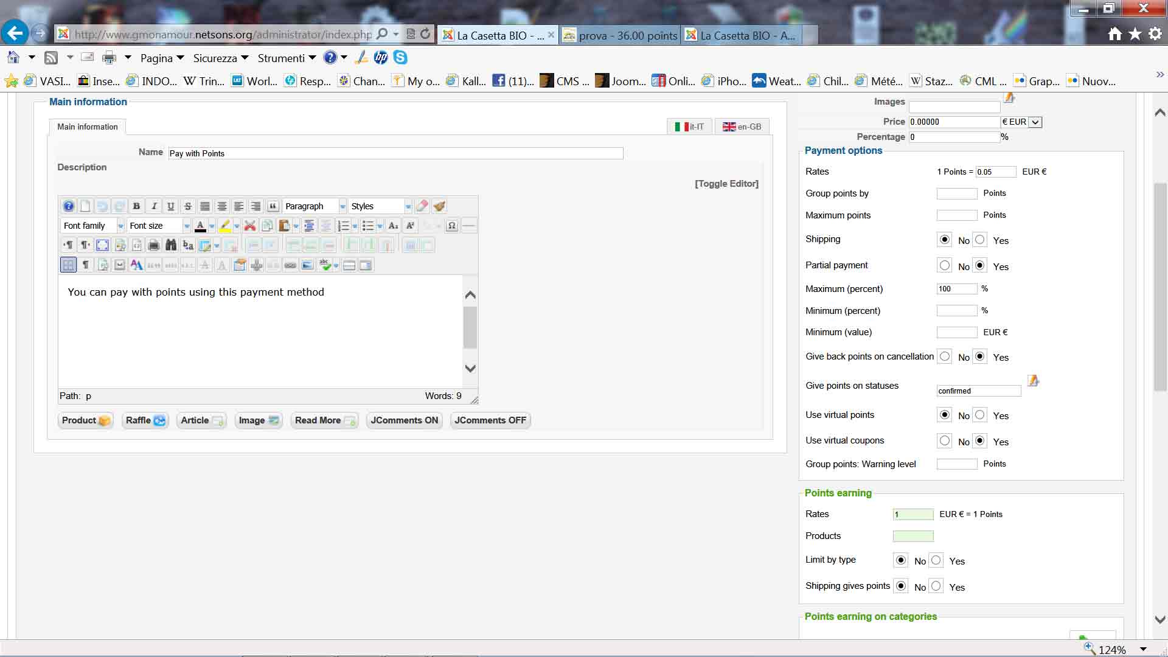This screenshot has width=1168, height=657.
Task: Switch to the it-IT language tab
Action: (689, 127)
